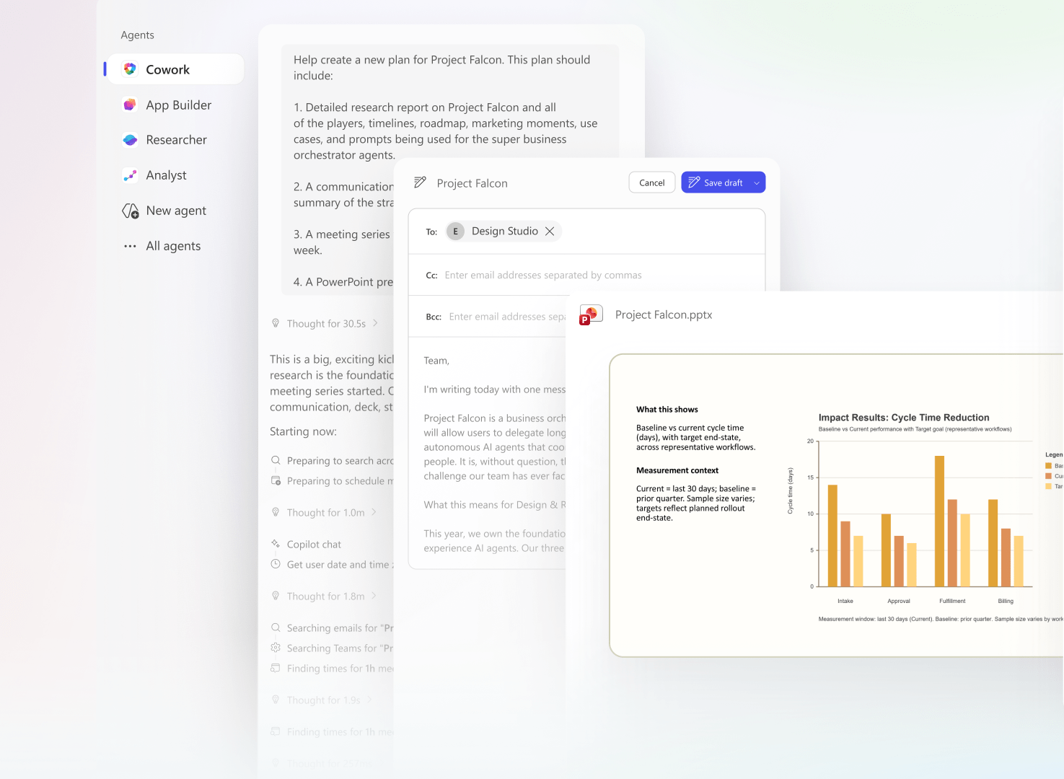
Task: Click the draft pencil icon beside Project Falcon
Action: pos(420,183)
